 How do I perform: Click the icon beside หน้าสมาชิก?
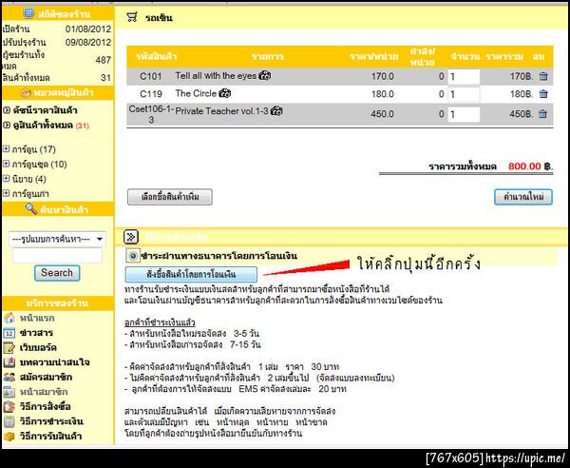tap(9, 392)
